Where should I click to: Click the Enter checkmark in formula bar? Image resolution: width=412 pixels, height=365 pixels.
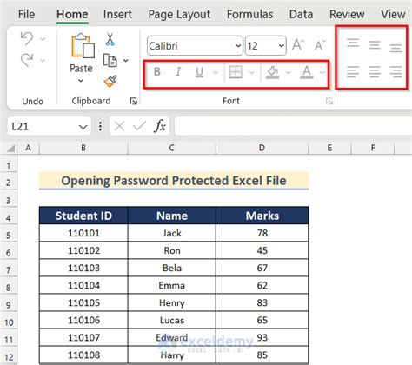139,126
